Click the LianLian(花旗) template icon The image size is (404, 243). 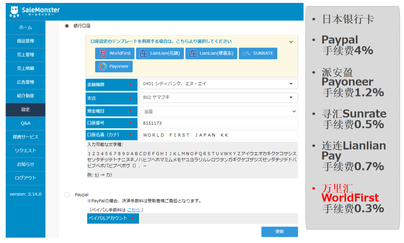(143, 54)
